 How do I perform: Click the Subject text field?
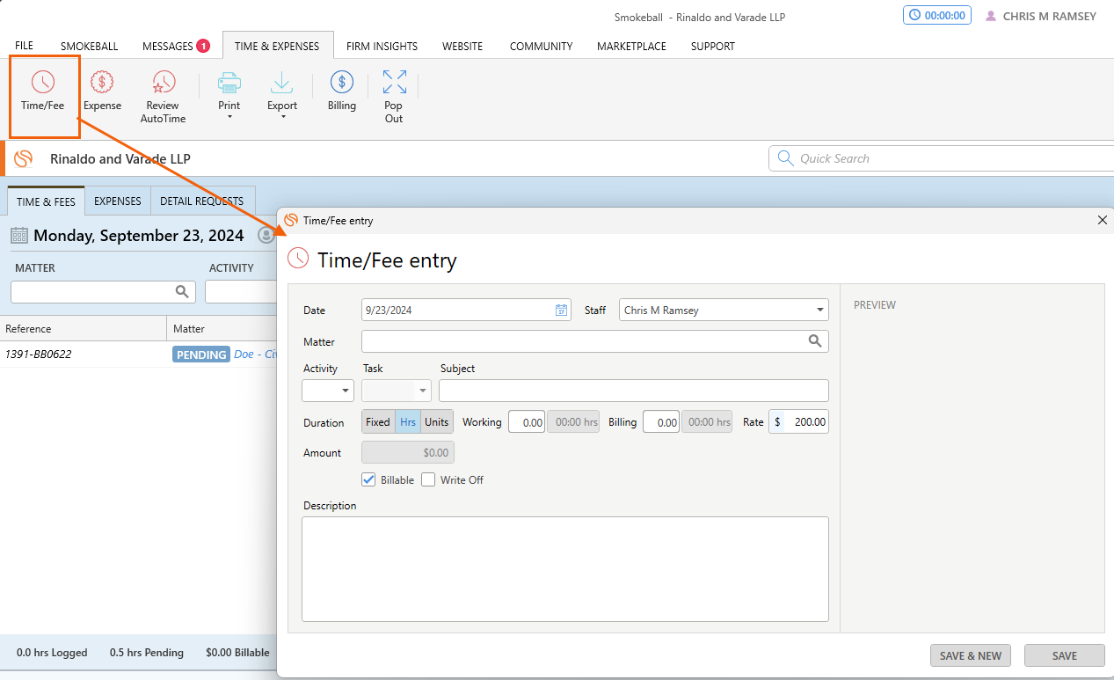tap(634, 391)
